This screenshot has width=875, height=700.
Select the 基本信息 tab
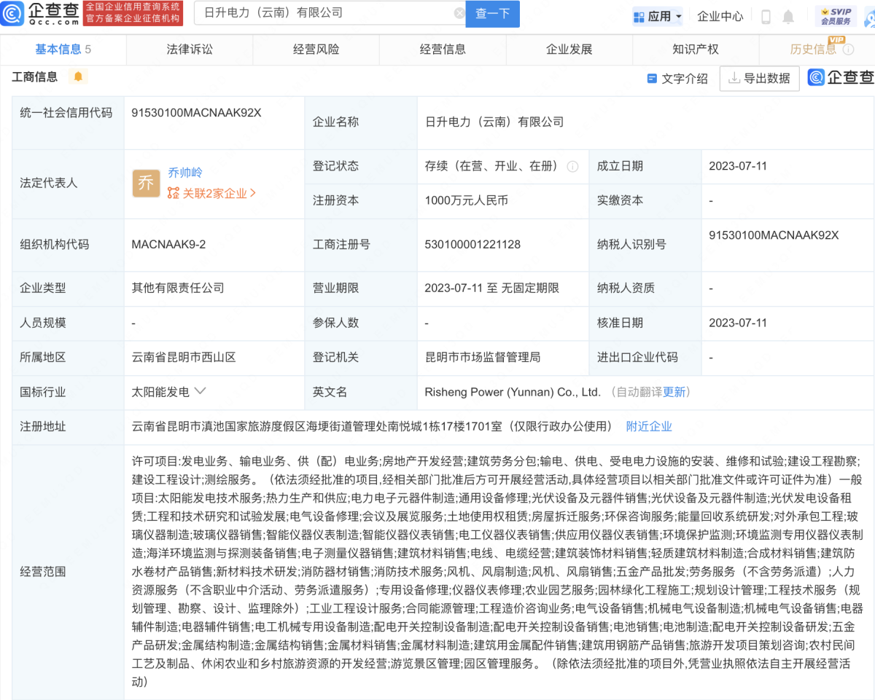[x=63, y=50]
